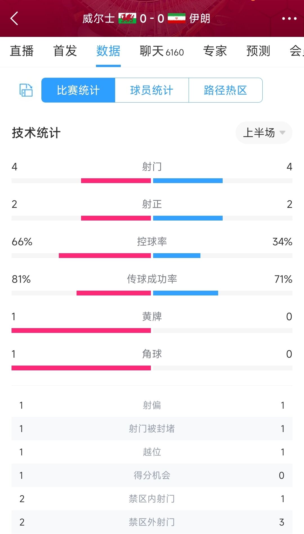Tap the 0 - 0 match score
Image resolution: width=304 pixels, height=534 pixels.
coord(152,19)
